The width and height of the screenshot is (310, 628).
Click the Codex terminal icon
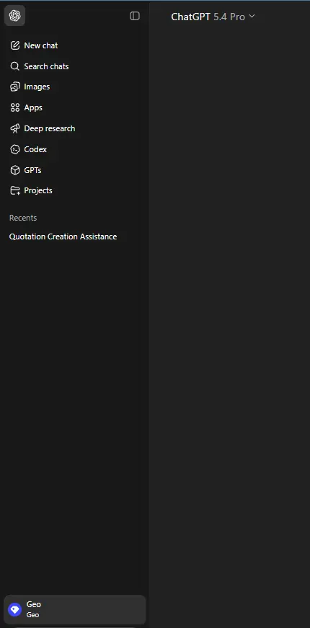click(x=15, y=149)
